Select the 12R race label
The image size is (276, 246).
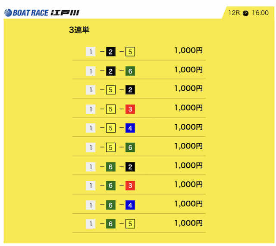(x=234, y=13)
